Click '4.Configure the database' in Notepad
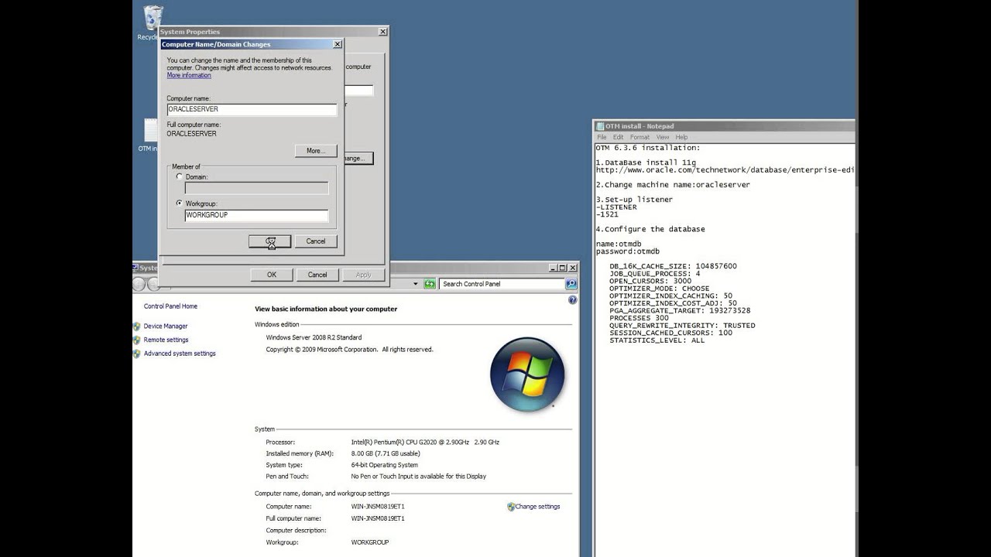Viewport: 991px width, 557px height. 650,229
